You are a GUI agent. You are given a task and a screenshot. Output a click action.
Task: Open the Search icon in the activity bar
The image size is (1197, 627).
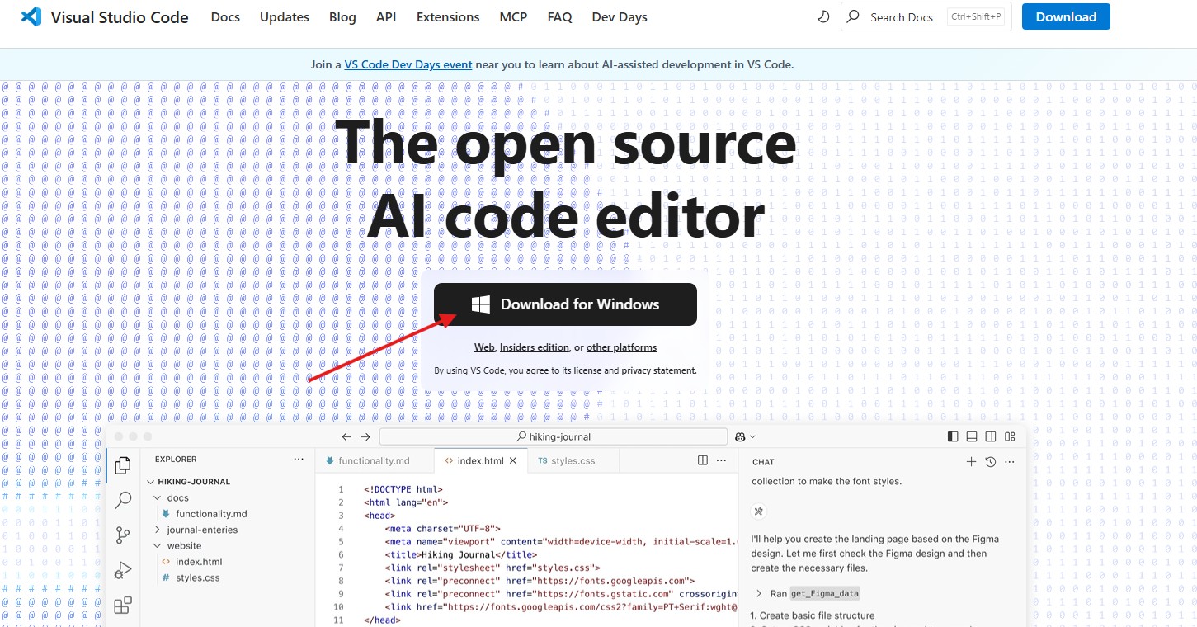coord(123,500)
